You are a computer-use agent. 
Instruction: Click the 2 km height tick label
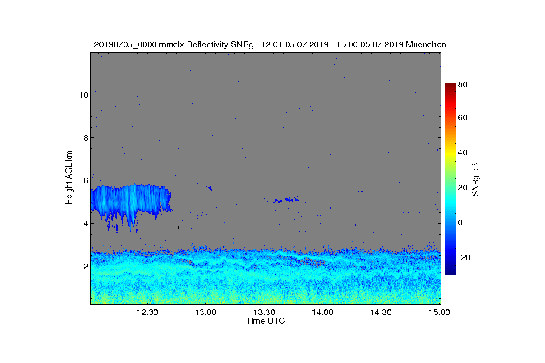pyautogui.click(x=85, y=266)
